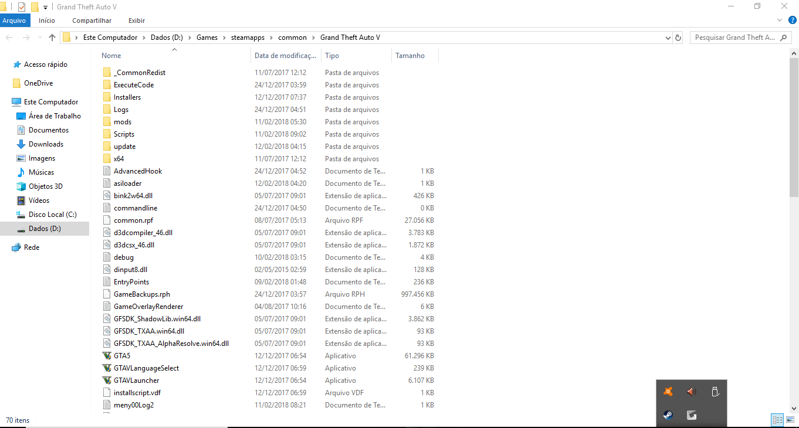Select 'Acesso rápido' in the navigation pane
799x428 pixels.
pyautogui.click(x=46, y=64)
